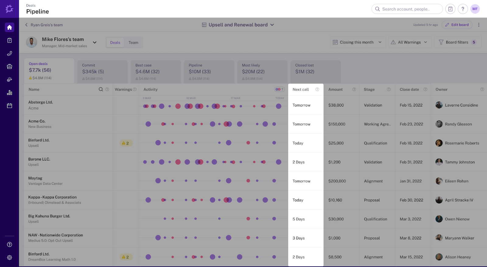Screen dimensions: 487x267
Task: Select the Best case summary tab
Action: point(156,72)
